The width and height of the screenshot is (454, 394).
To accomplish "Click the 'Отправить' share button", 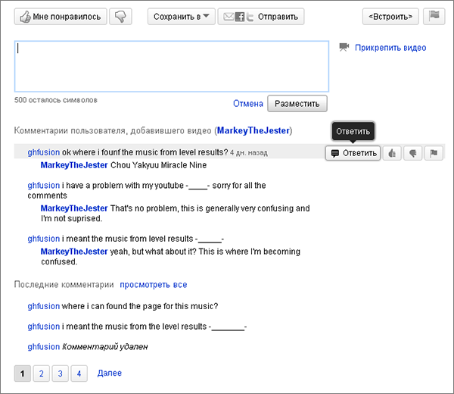I will click(261, 16).
